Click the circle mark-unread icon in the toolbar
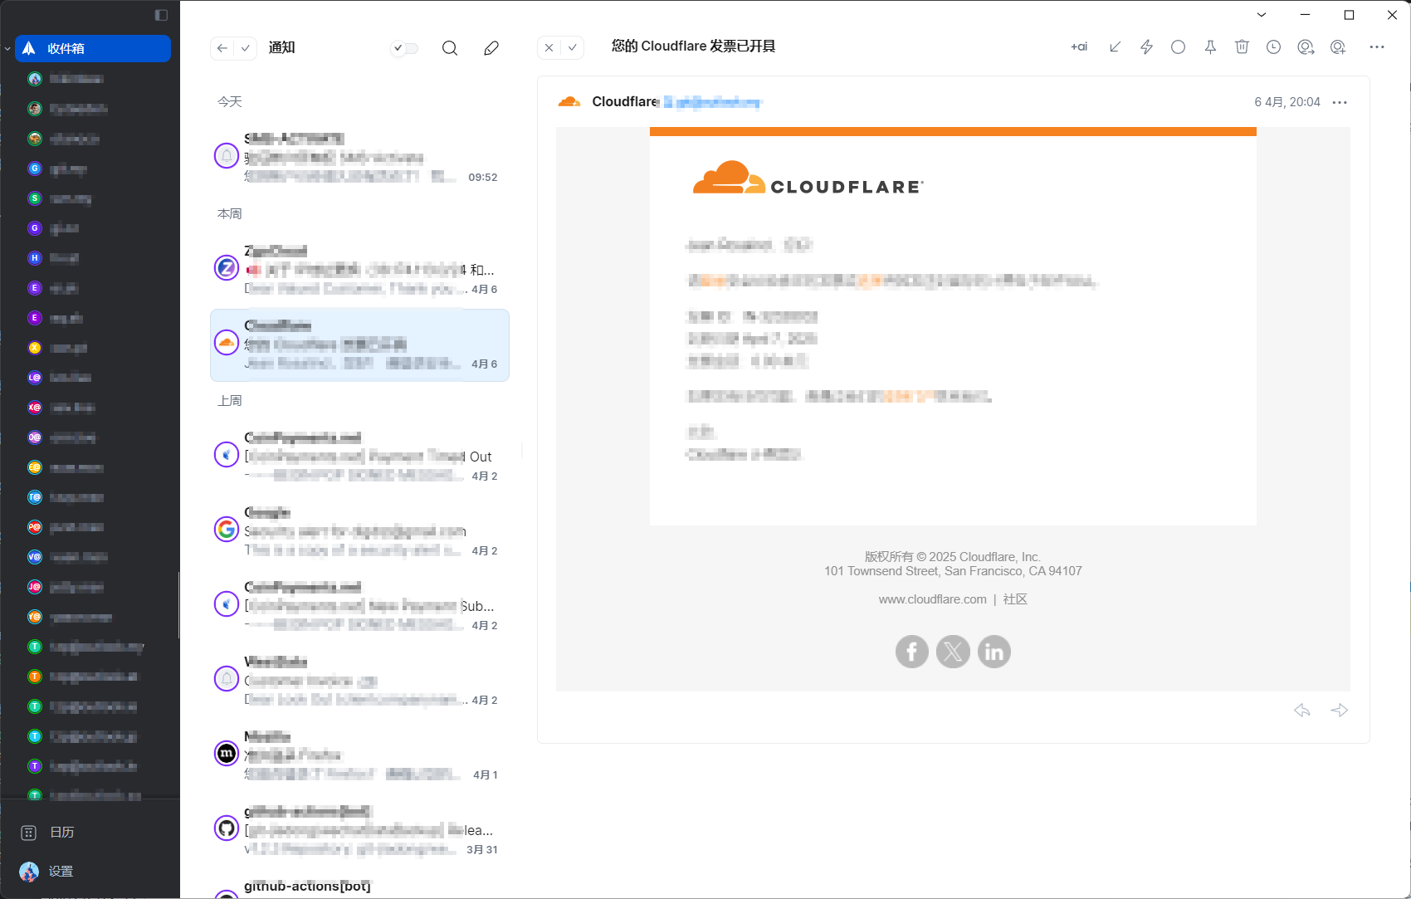Image resolution: width=1411 pixels, height=899 pixels. [x=1178, y=47]
